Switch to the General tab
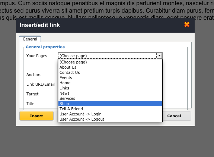 (x=30, y=39)
